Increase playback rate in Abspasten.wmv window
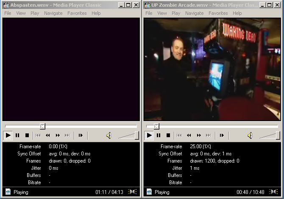The height and width of the screenshot is (199, 284). pos(58,135)
